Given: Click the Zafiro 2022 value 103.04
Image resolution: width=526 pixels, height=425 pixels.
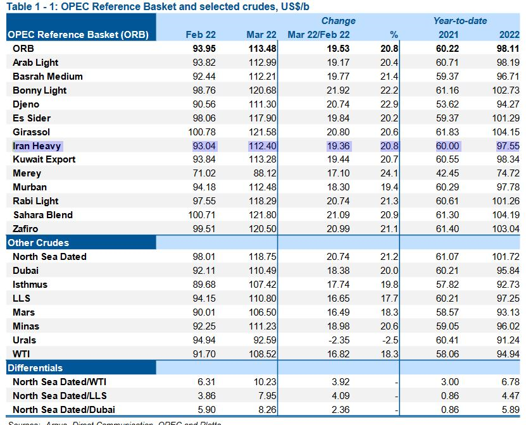Looking at the screenshot, I should [x=504, y=229].
